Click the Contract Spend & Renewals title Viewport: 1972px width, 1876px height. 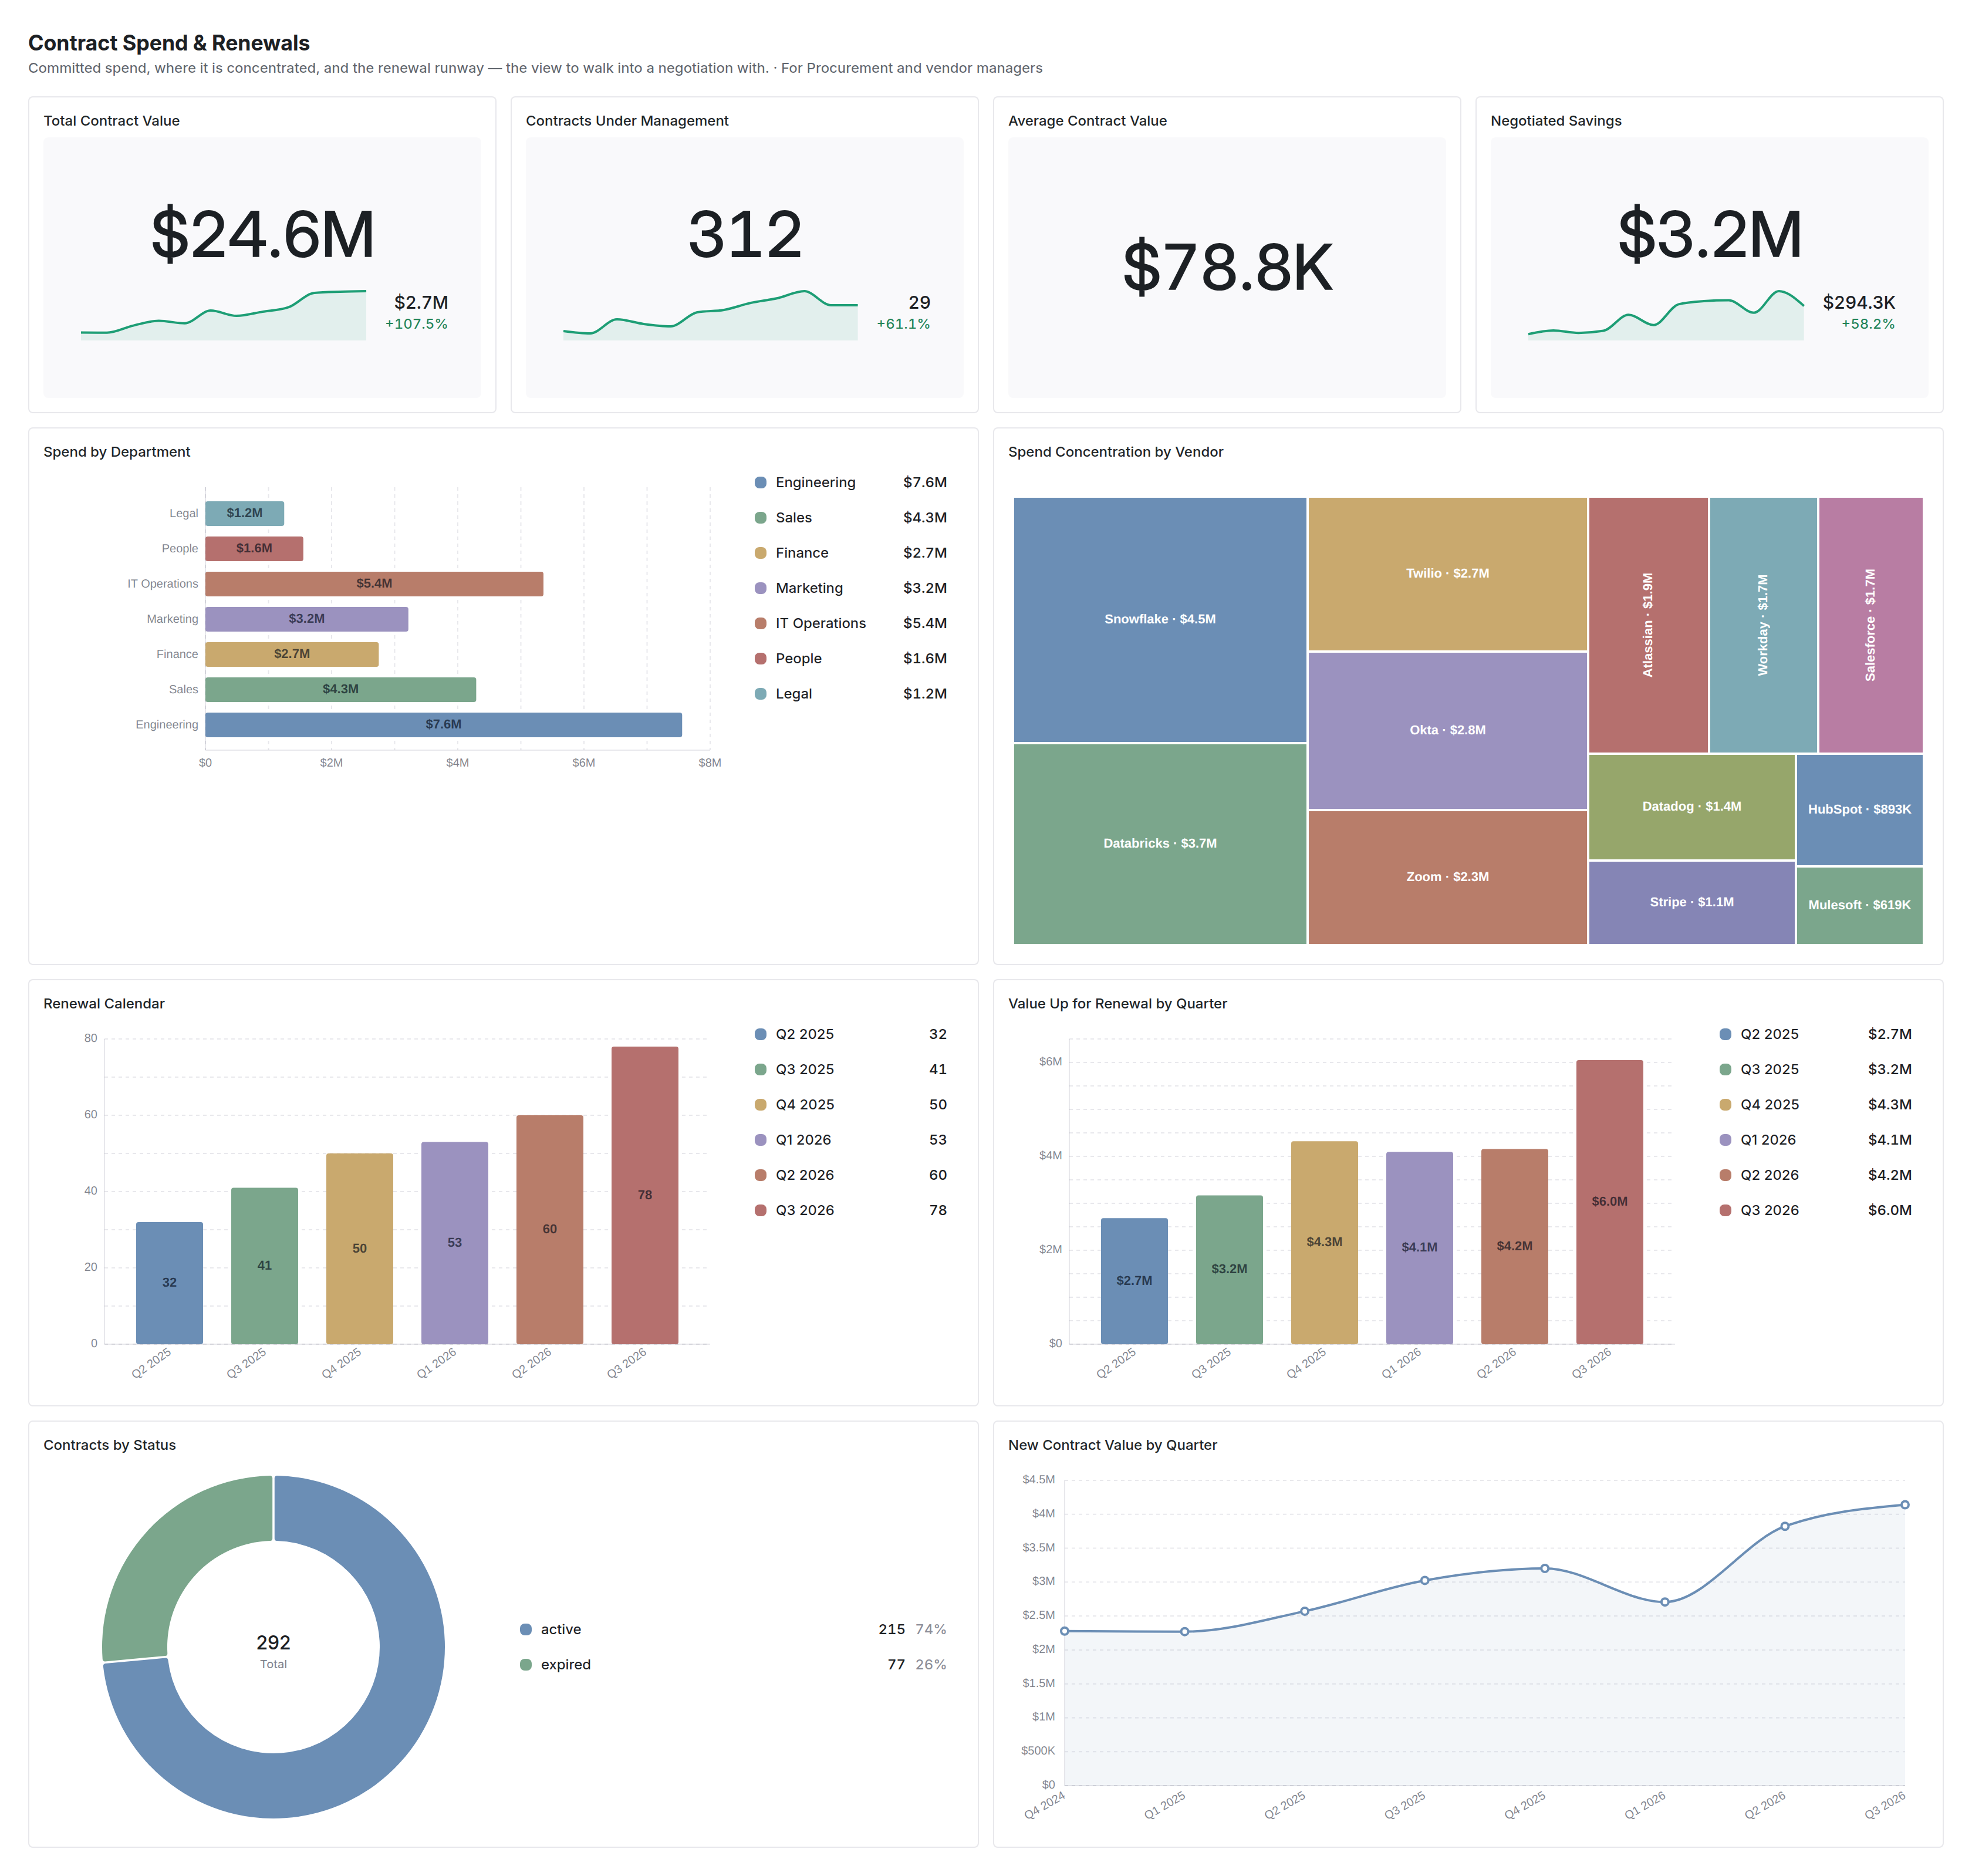click(x=169, y=43)
